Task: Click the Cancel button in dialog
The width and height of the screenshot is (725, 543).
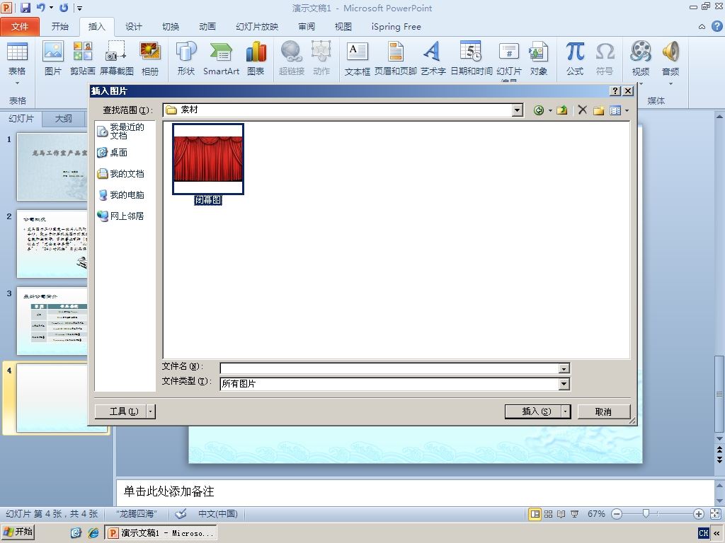Action: click(x=603, y=411)
